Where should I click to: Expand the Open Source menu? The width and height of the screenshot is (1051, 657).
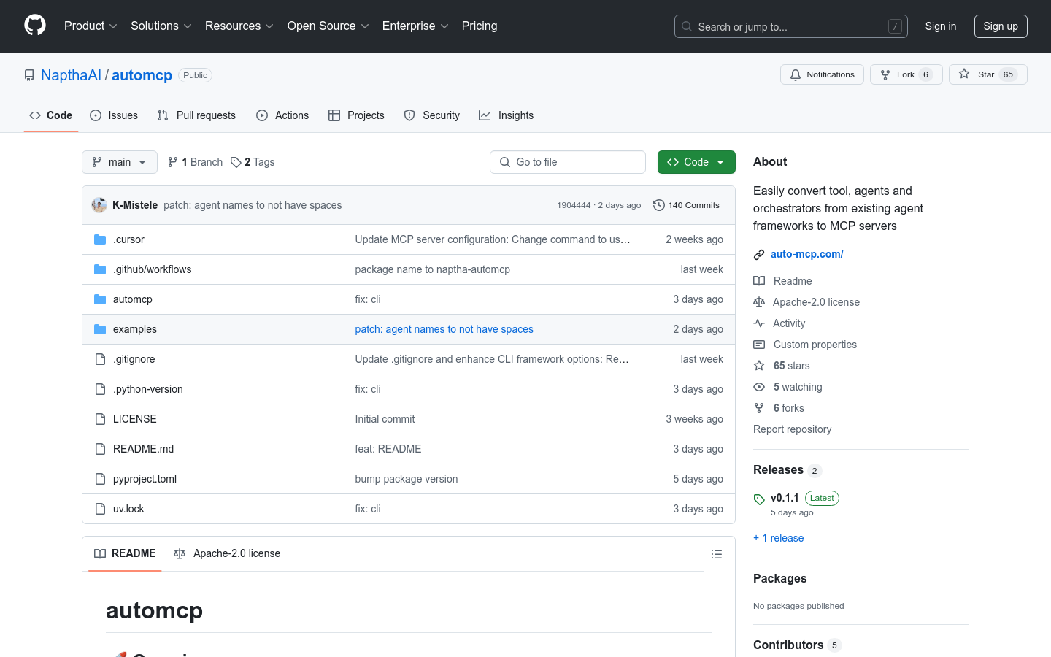click(328, 26)
